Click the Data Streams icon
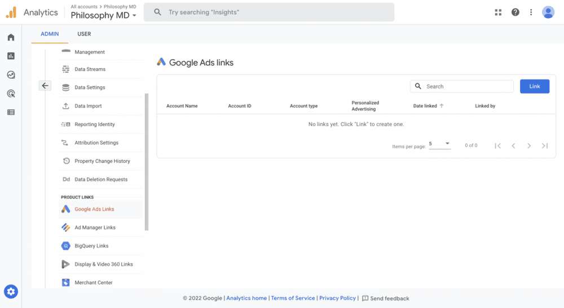Screen dimensions: 564x308 click(66, 69)
